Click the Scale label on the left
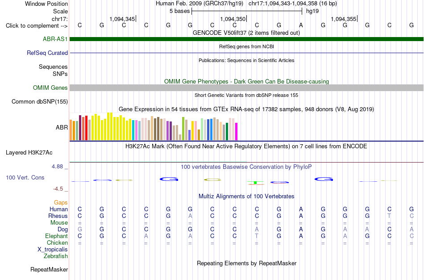 coord(61,11)
